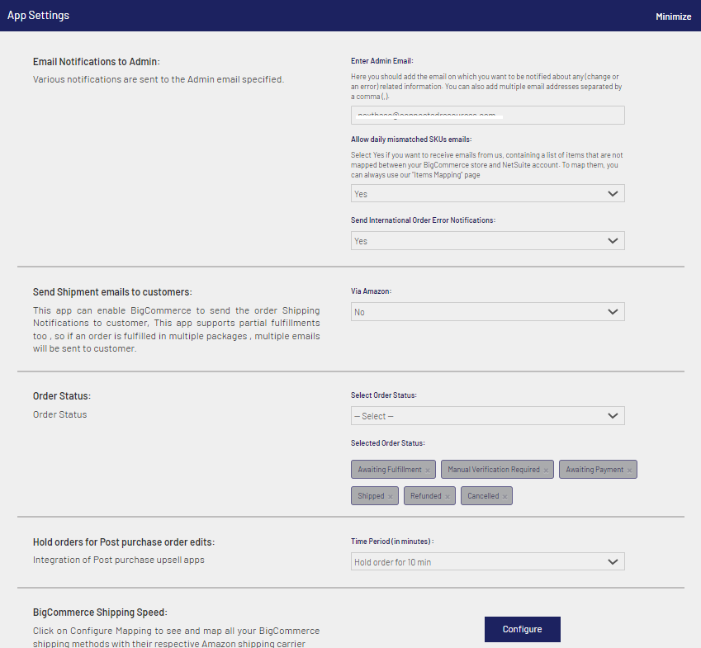701x648 pixels.
Task: Click the Configure button
Action: pyautogui.click(x=522, y=629)
